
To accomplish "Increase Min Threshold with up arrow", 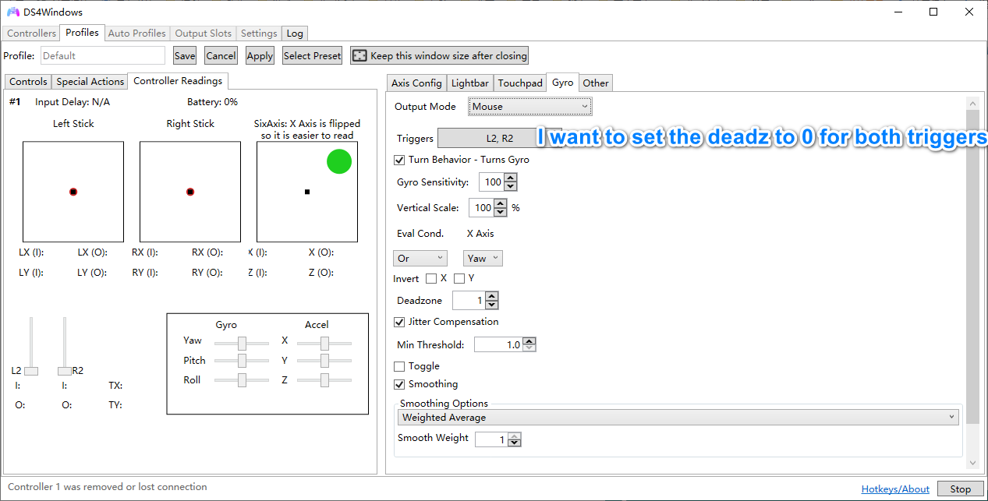I will pyautogui.click(x=529, y=340).
